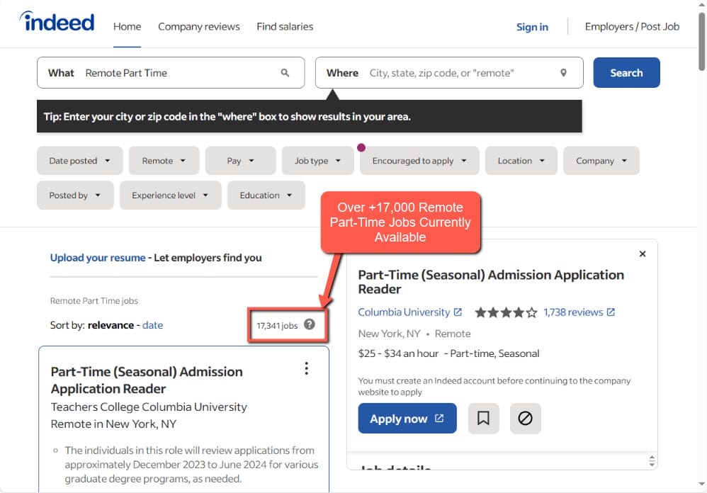
Task: Open the three-dot menu on job card
Action: 306,368
